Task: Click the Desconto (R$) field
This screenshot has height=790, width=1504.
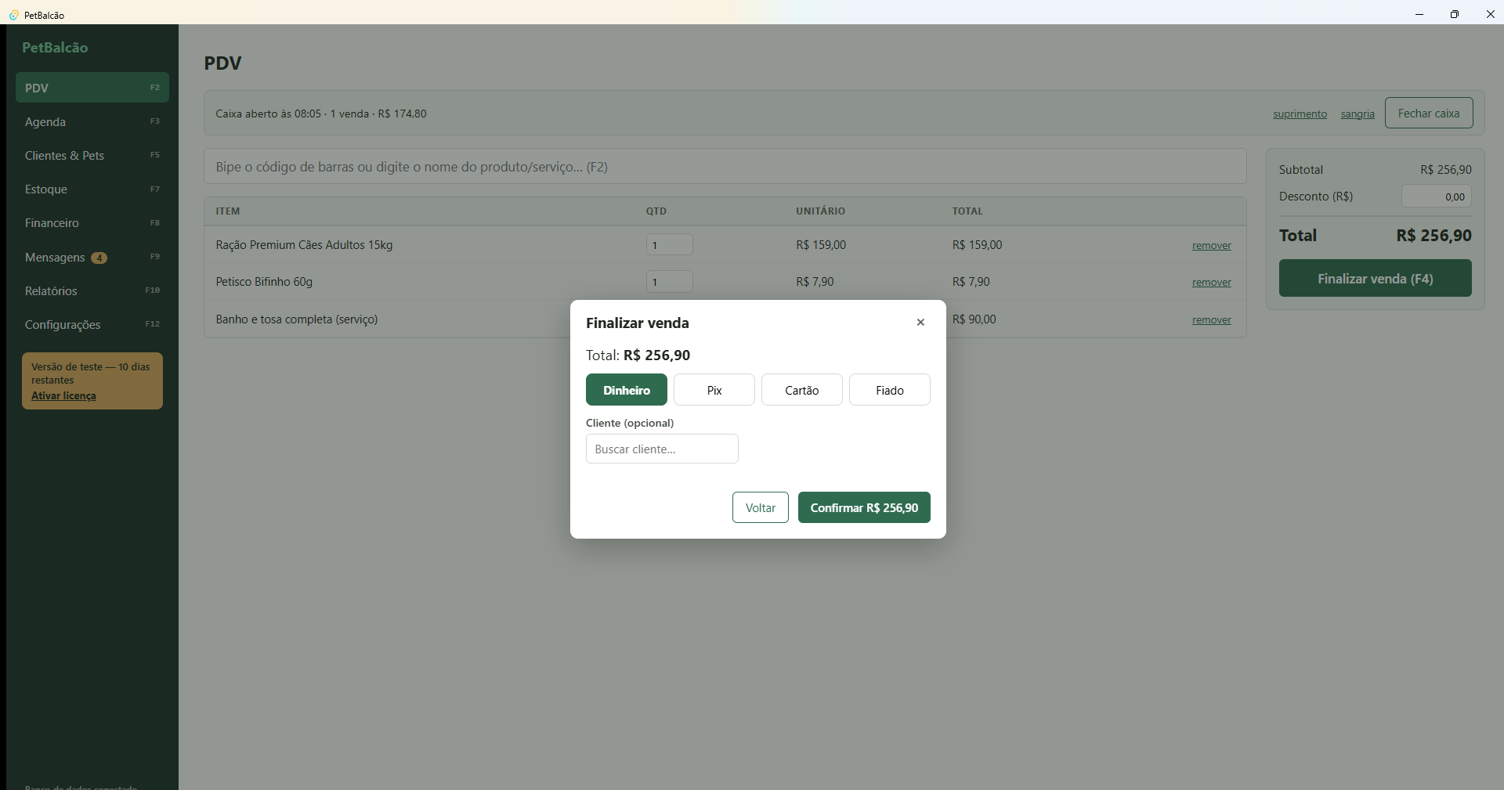Action: click(1437, 196)
